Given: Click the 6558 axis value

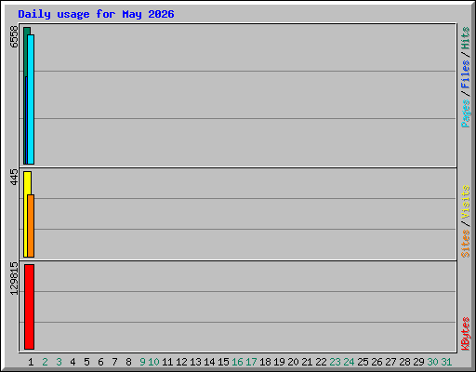Looking at the screenshot, I should (x=14, y=36).
